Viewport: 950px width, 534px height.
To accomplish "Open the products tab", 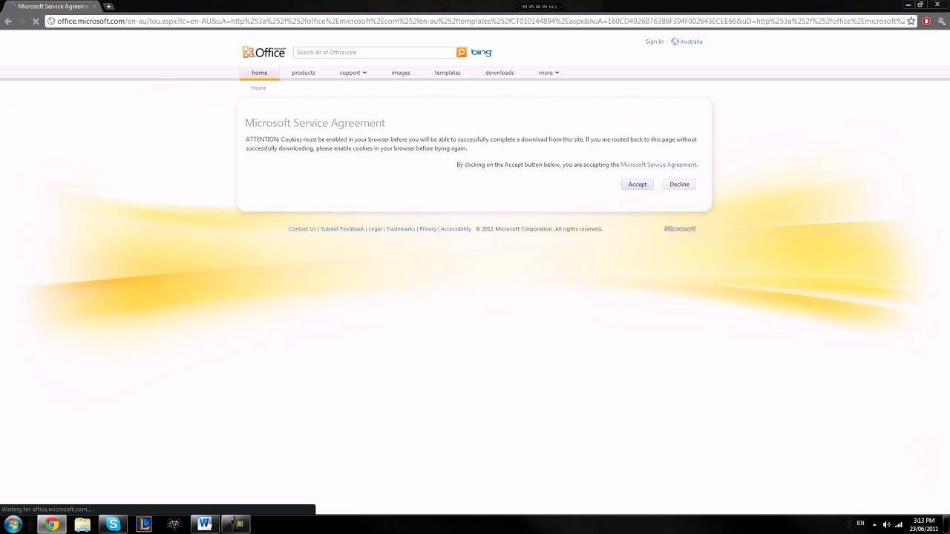I will click(304, 73).
